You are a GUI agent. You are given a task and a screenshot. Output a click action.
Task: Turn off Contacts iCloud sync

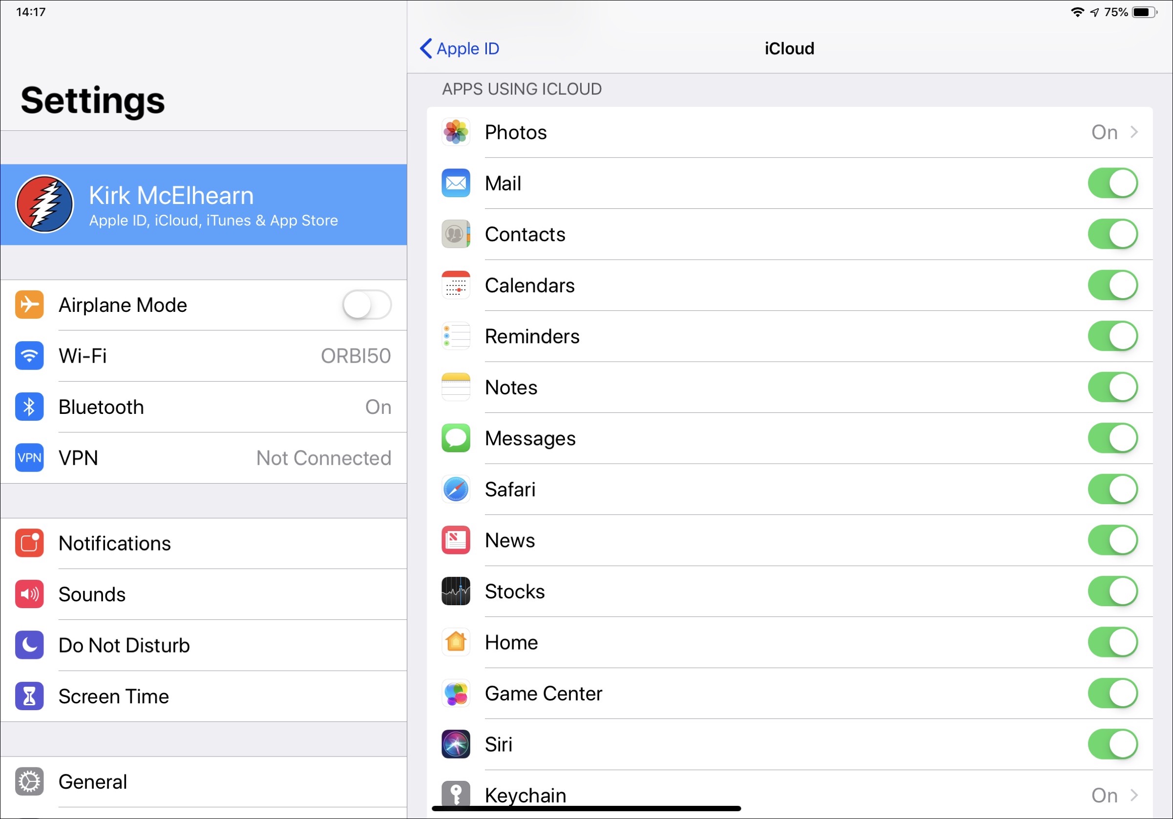pos(1113,234)
